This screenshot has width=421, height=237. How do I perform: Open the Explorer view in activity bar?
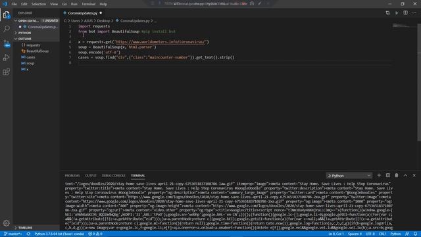click(x=7, y=14)
